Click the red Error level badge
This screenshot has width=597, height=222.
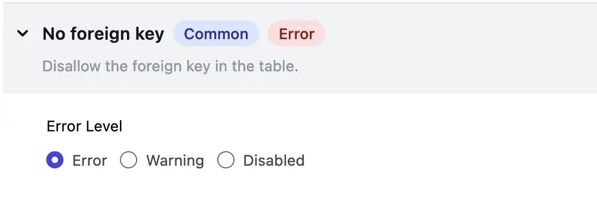296,34
